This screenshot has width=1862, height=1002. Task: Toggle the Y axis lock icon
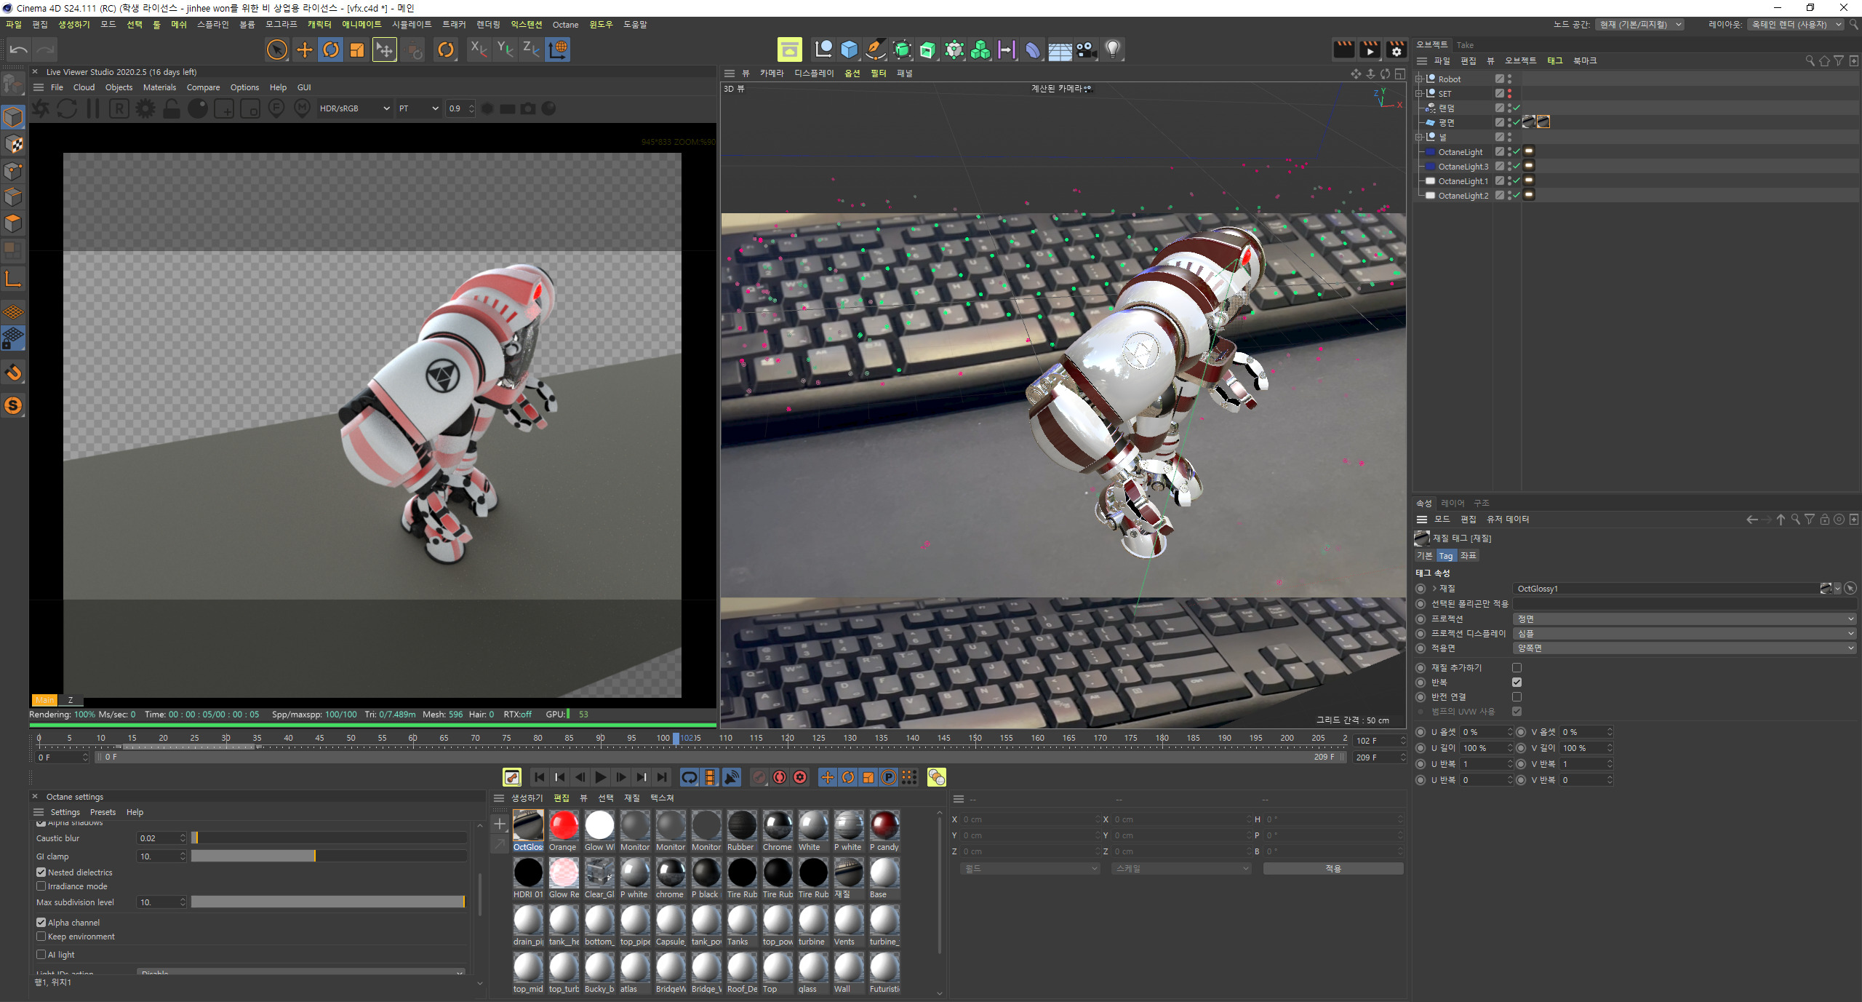click(505, 49)
